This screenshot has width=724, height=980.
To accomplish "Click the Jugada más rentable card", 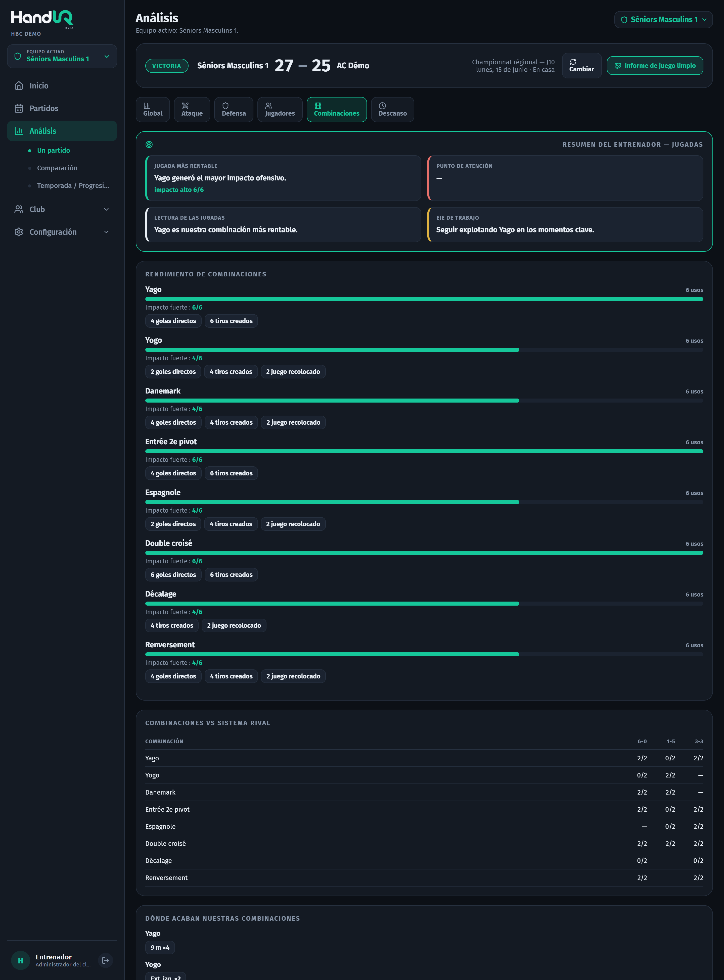I will [283, 178].
